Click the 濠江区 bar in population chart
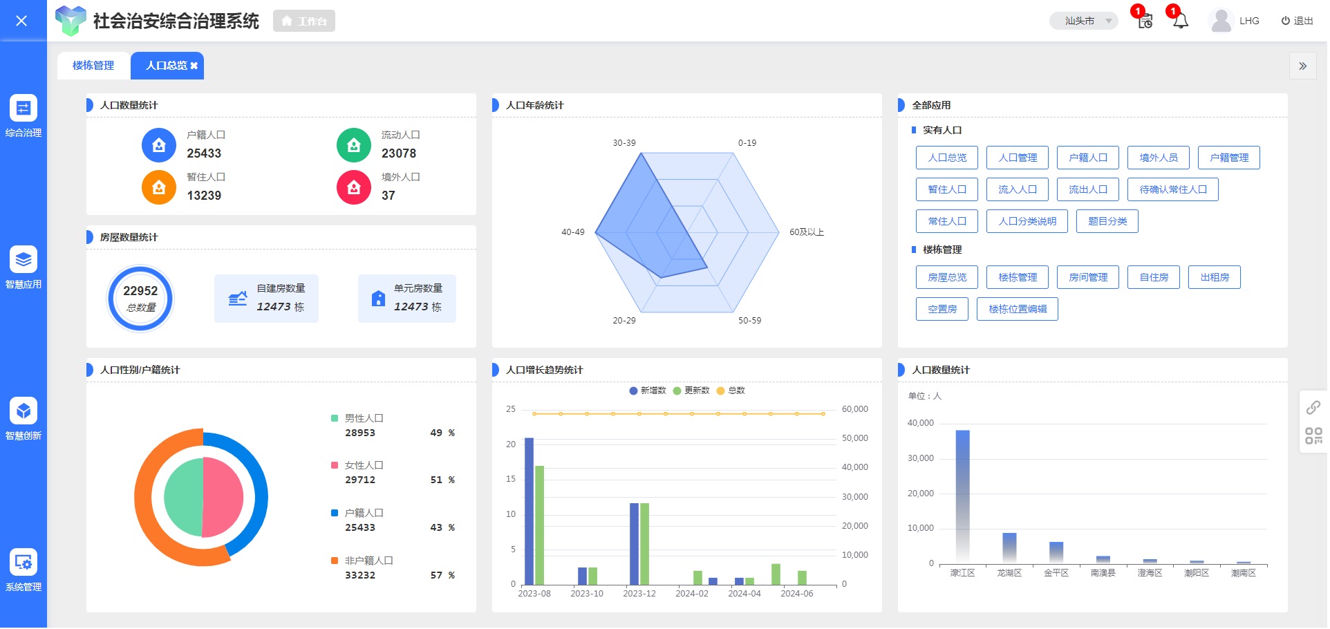 click(962, 497)
